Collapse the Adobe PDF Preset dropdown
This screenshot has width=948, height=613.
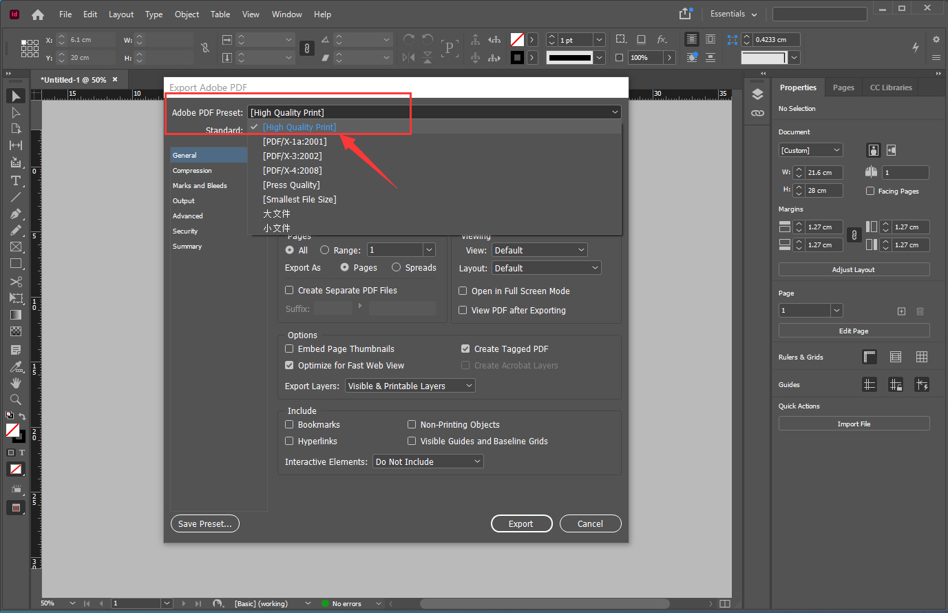click(434, 112)
